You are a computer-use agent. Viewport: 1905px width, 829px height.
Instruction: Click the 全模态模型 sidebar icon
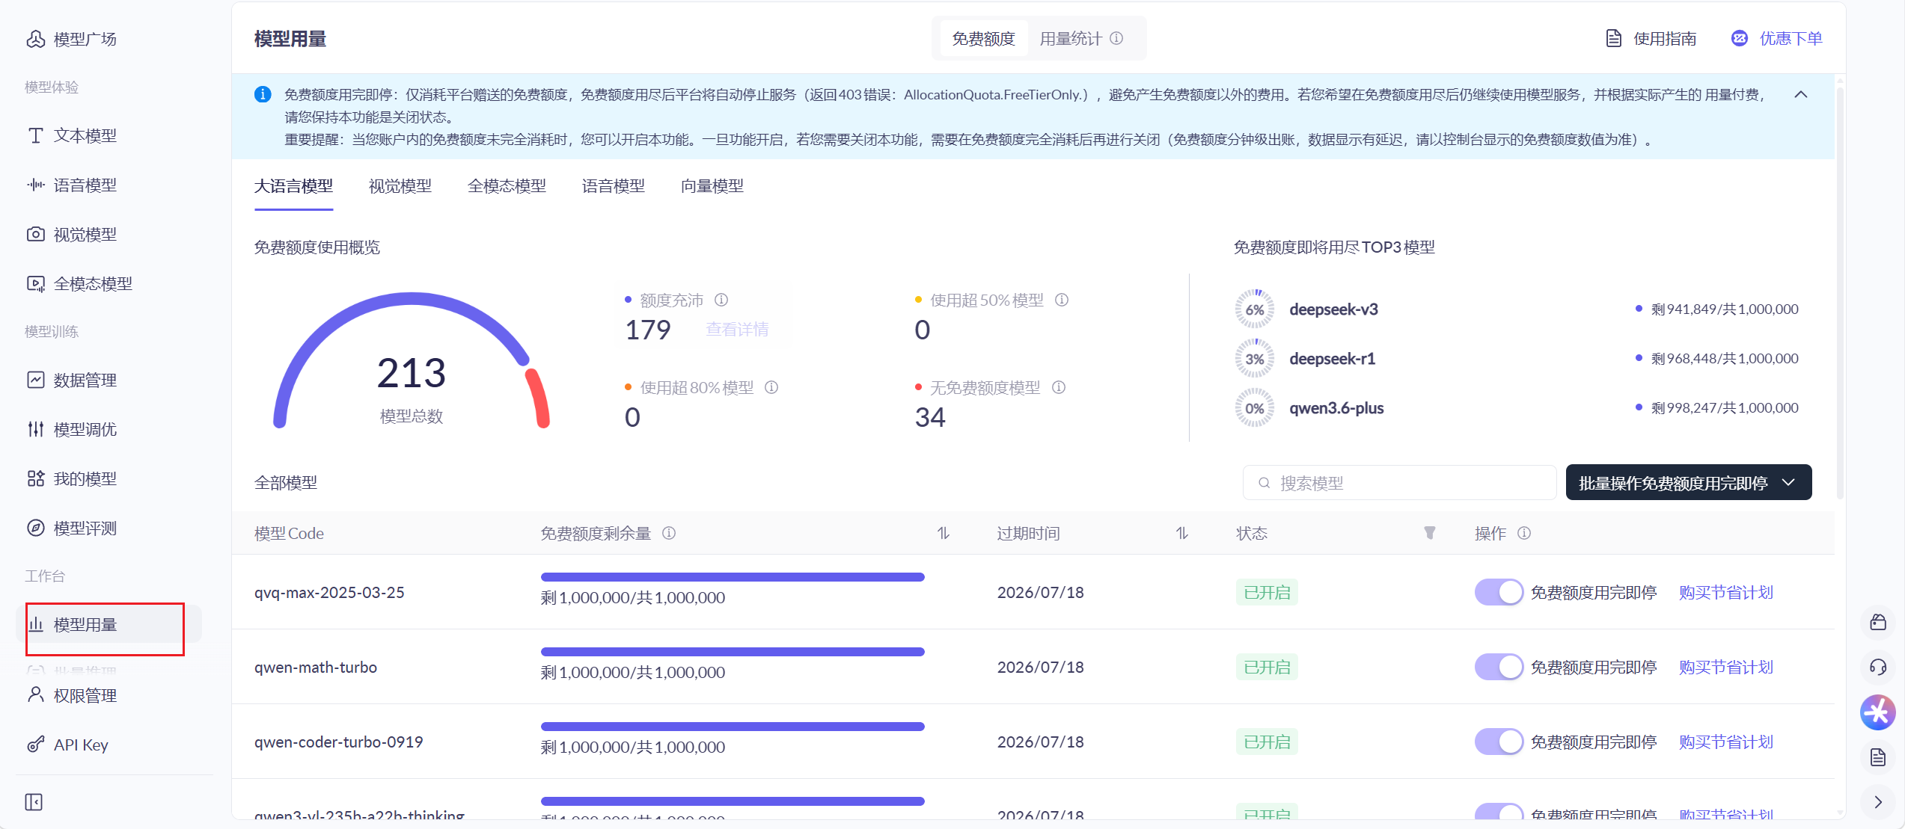point(35,283)
